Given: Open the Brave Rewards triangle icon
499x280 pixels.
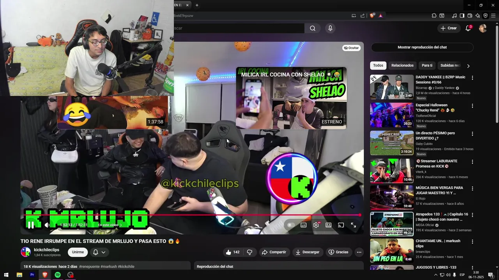Looking at the screenshot, I should [x=380, y=16].
